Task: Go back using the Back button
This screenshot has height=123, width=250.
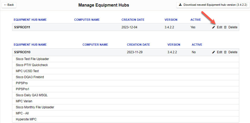Action: tap(9, 5)
